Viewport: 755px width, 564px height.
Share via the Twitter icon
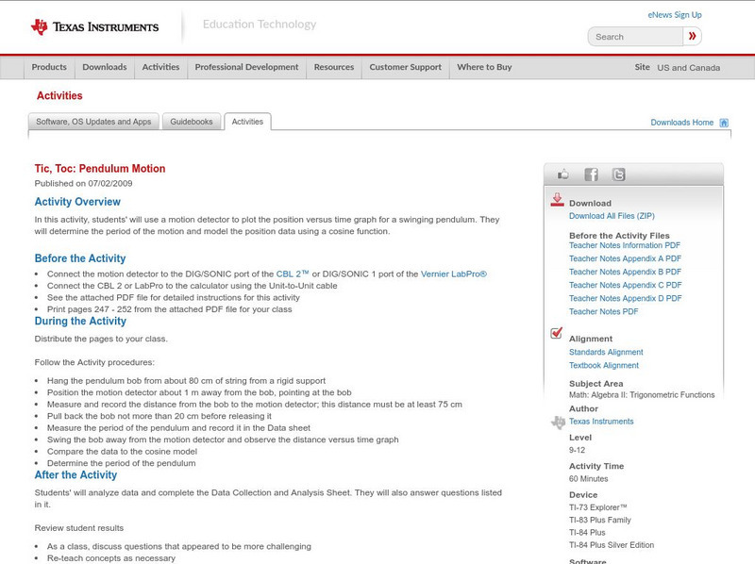tap(618, 174)
